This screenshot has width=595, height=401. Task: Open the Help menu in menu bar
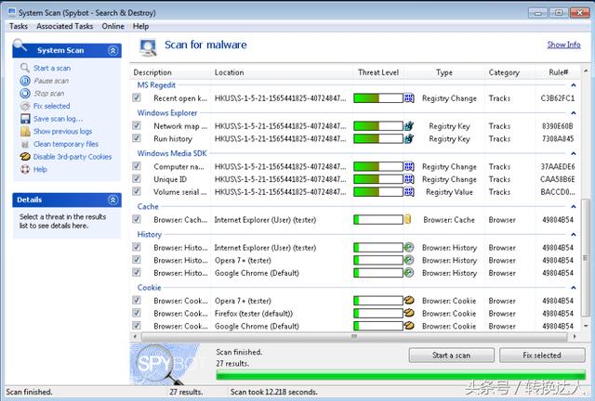tap(140, 26)
